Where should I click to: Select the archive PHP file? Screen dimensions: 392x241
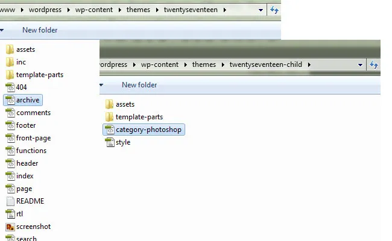tap(28, 100)
